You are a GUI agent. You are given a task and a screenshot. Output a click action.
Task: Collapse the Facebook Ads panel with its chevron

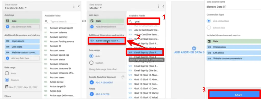[x=79, y=6]
